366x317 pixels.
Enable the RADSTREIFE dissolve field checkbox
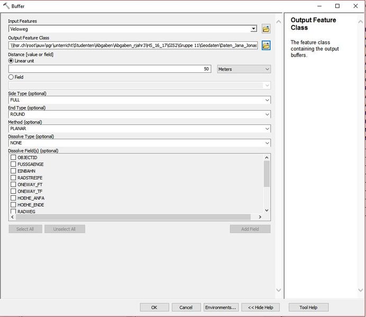click(x=14, y=178)
